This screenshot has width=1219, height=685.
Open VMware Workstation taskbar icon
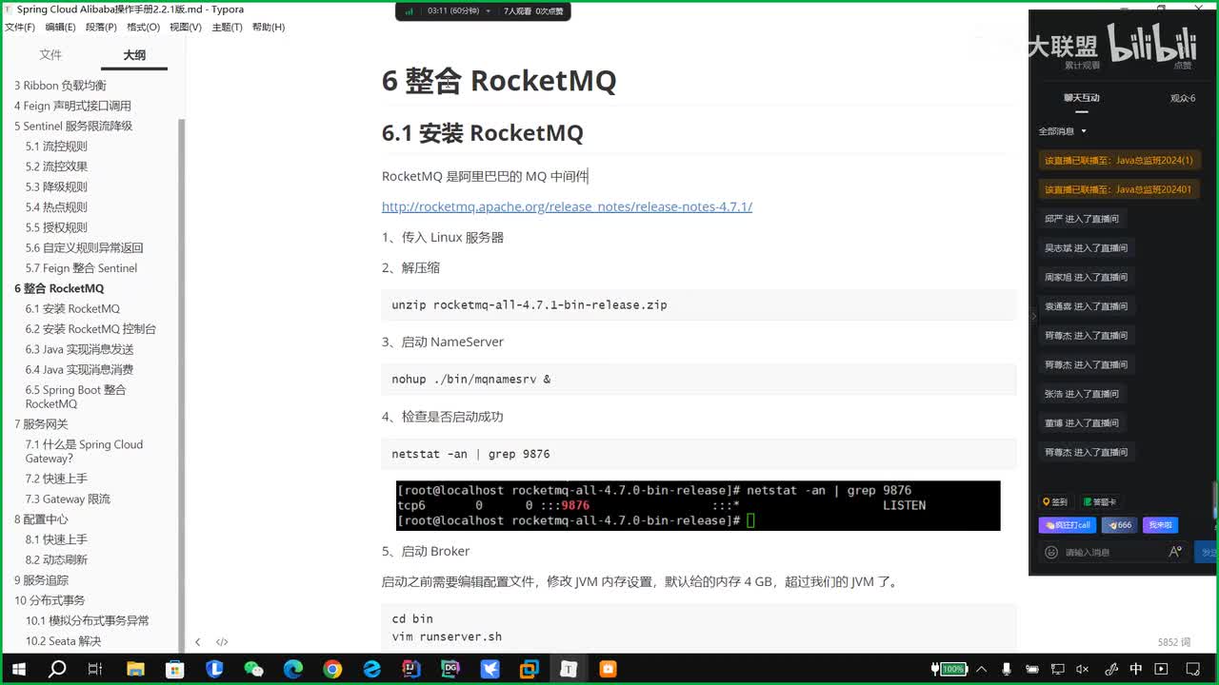click(529, 669)
